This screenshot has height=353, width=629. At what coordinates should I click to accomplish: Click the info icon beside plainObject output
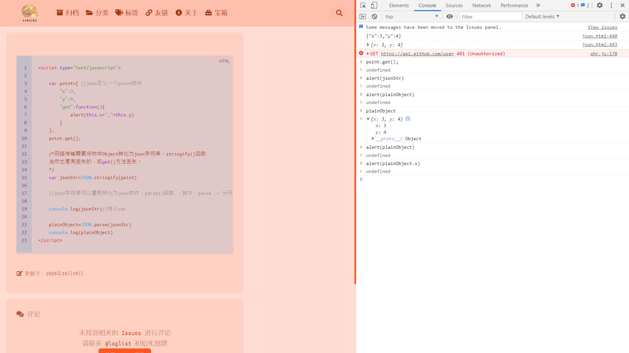408,119
